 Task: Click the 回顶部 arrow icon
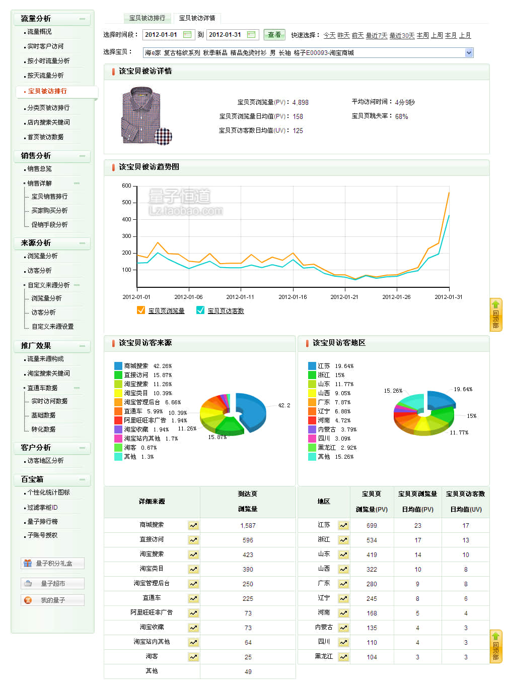click(x=496, y=304)
